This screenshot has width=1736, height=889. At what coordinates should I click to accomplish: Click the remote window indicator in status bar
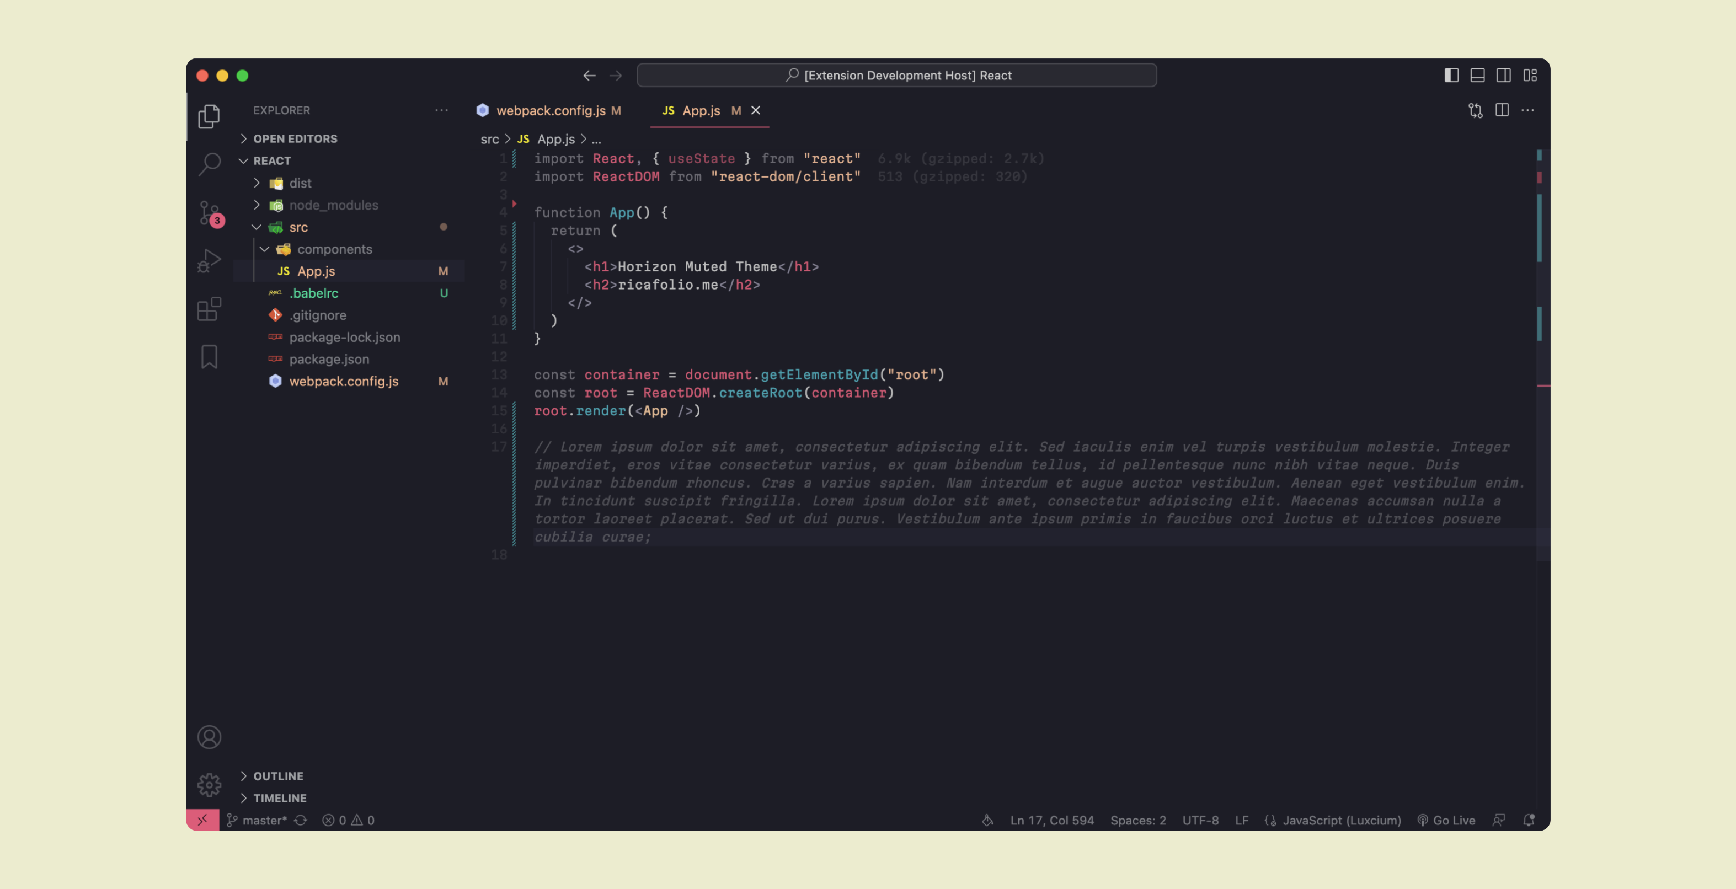(202, 820)
